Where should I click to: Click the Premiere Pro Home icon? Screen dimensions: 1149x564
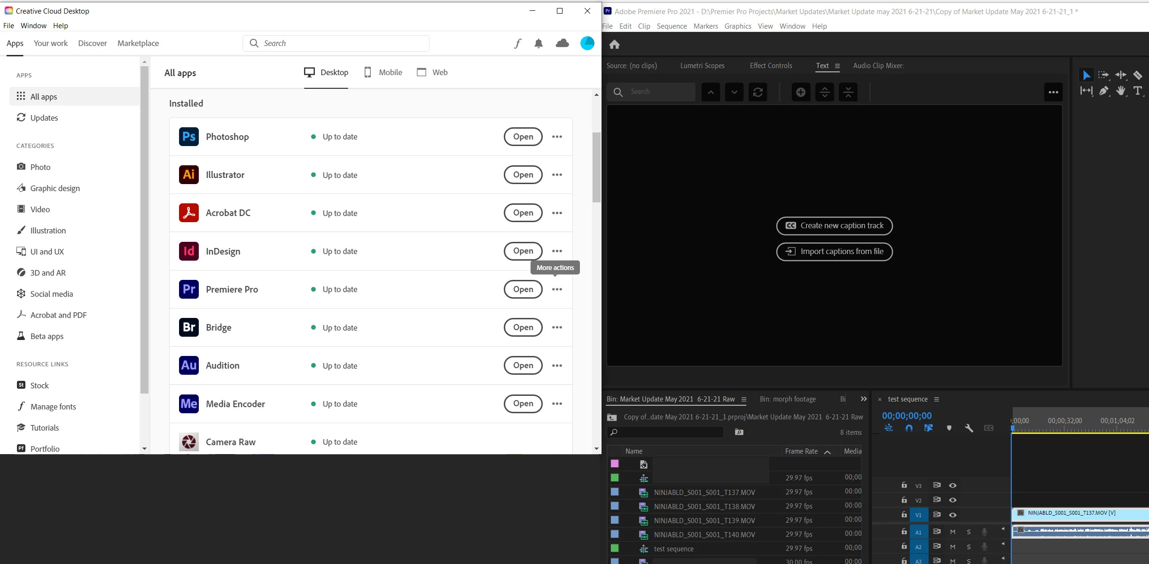[x=614, y=45]
